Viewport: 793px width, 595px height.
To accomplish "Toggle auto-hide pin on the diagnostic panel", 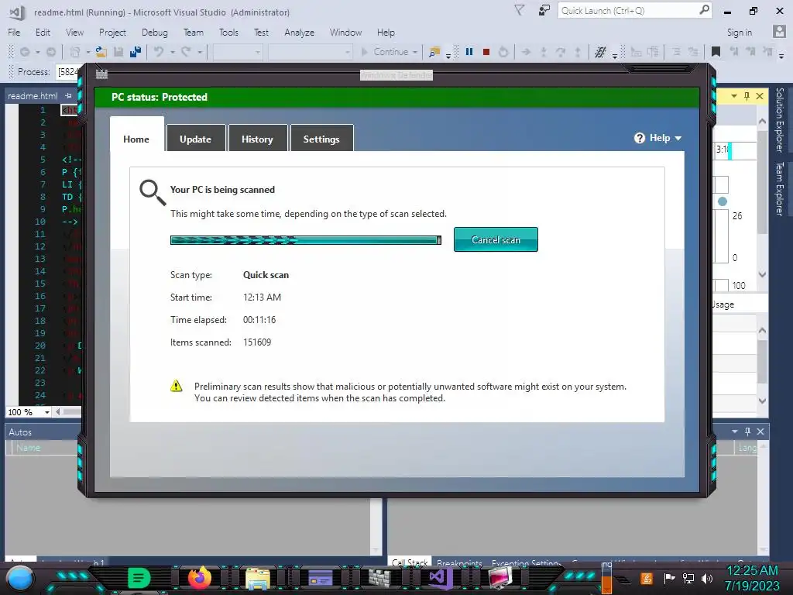I will 747,95.
